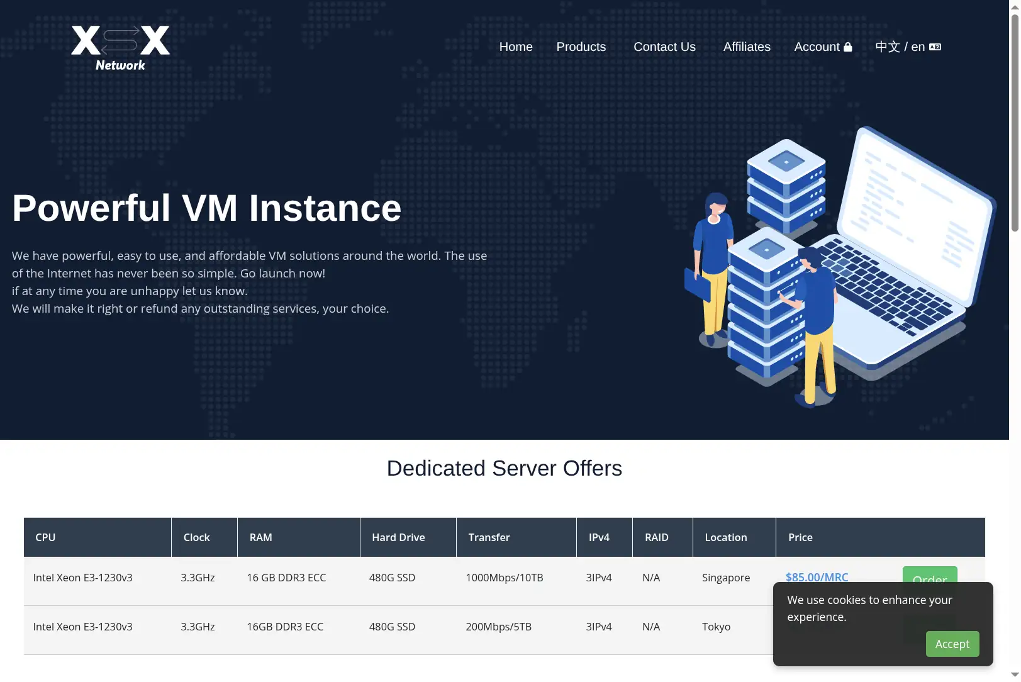Open the Home menu item
Viewport: 1021px width, 682px height.
[x=516, y=47]
